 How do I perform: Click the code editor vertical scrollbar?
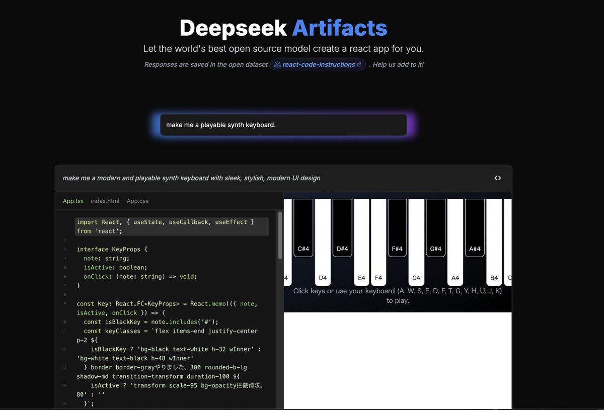(x=280, y=235)
